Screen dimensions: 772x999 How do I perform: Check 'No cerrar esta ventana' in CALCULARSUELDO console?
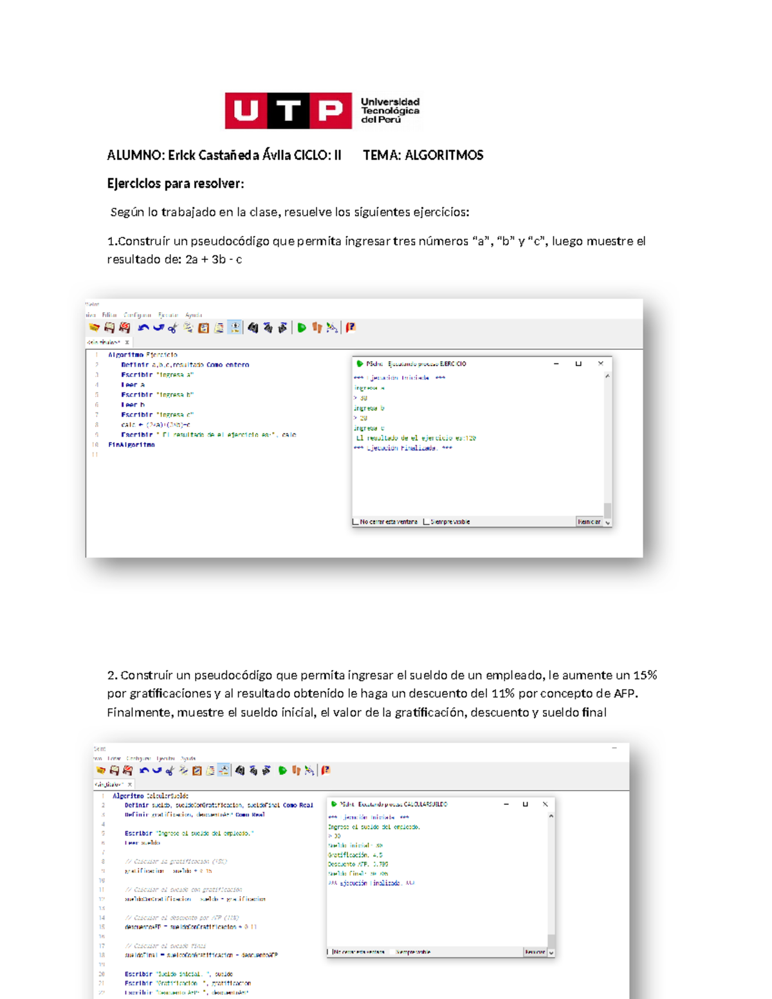click(330, 952)
